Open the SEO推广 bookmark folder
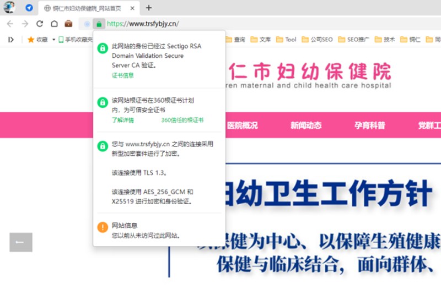This screenshot has width=441, height=289. (354, 40)
